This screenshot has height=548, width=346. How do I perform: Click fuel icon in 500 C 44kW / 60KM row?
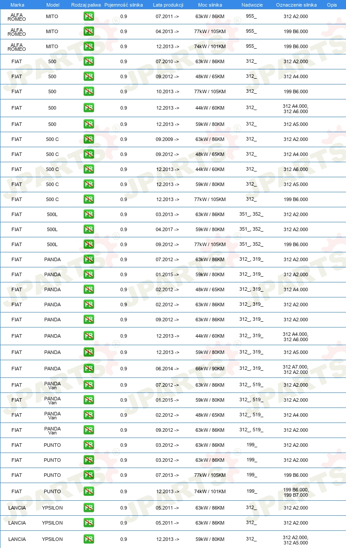(x=88, y=169)
